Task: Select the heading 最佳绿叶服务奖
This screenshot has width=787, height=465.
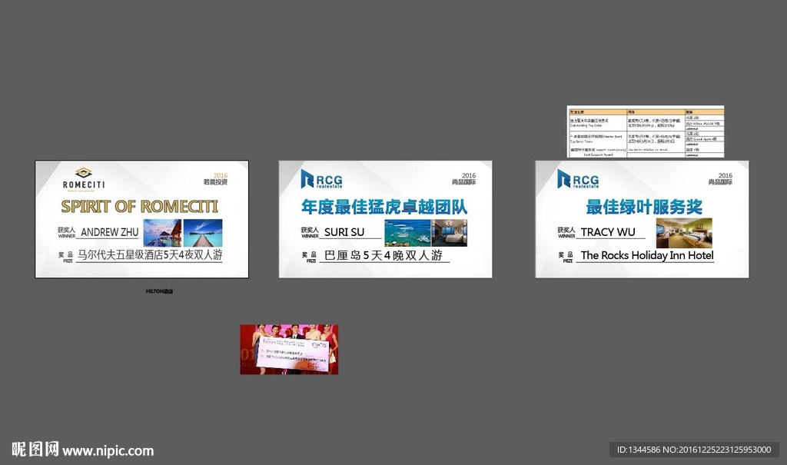Action: [x=644, y=207]
